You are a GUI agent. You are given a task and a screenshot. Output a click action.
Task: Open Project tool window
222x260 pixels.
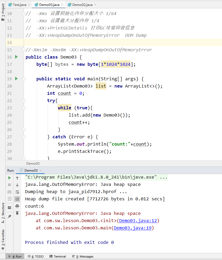(3, 12)
